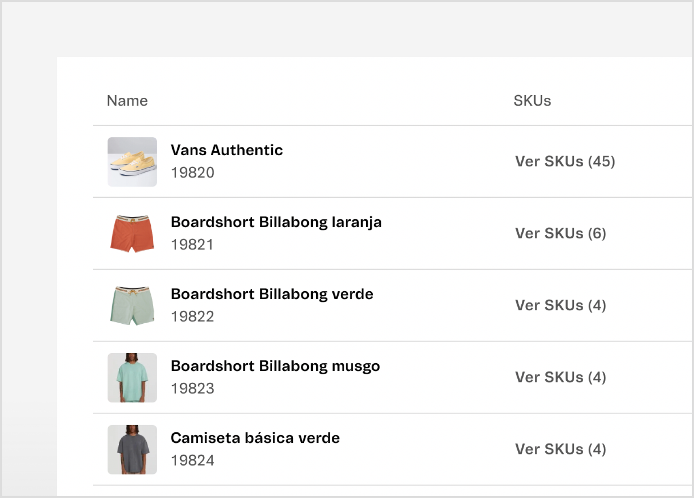The image size is (694, 498).
Task: Open the Camiseta básica verde title
Action: click(x=255, y=438)
